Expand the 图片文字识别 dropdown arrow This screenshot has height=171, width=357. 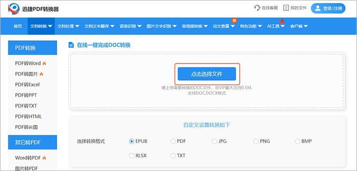coord(174,26)
